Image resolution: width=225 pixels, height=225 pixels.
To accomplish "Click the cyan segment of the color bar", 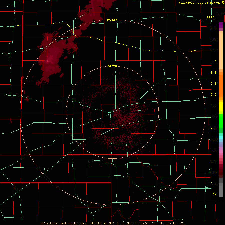I will (221, 137).
